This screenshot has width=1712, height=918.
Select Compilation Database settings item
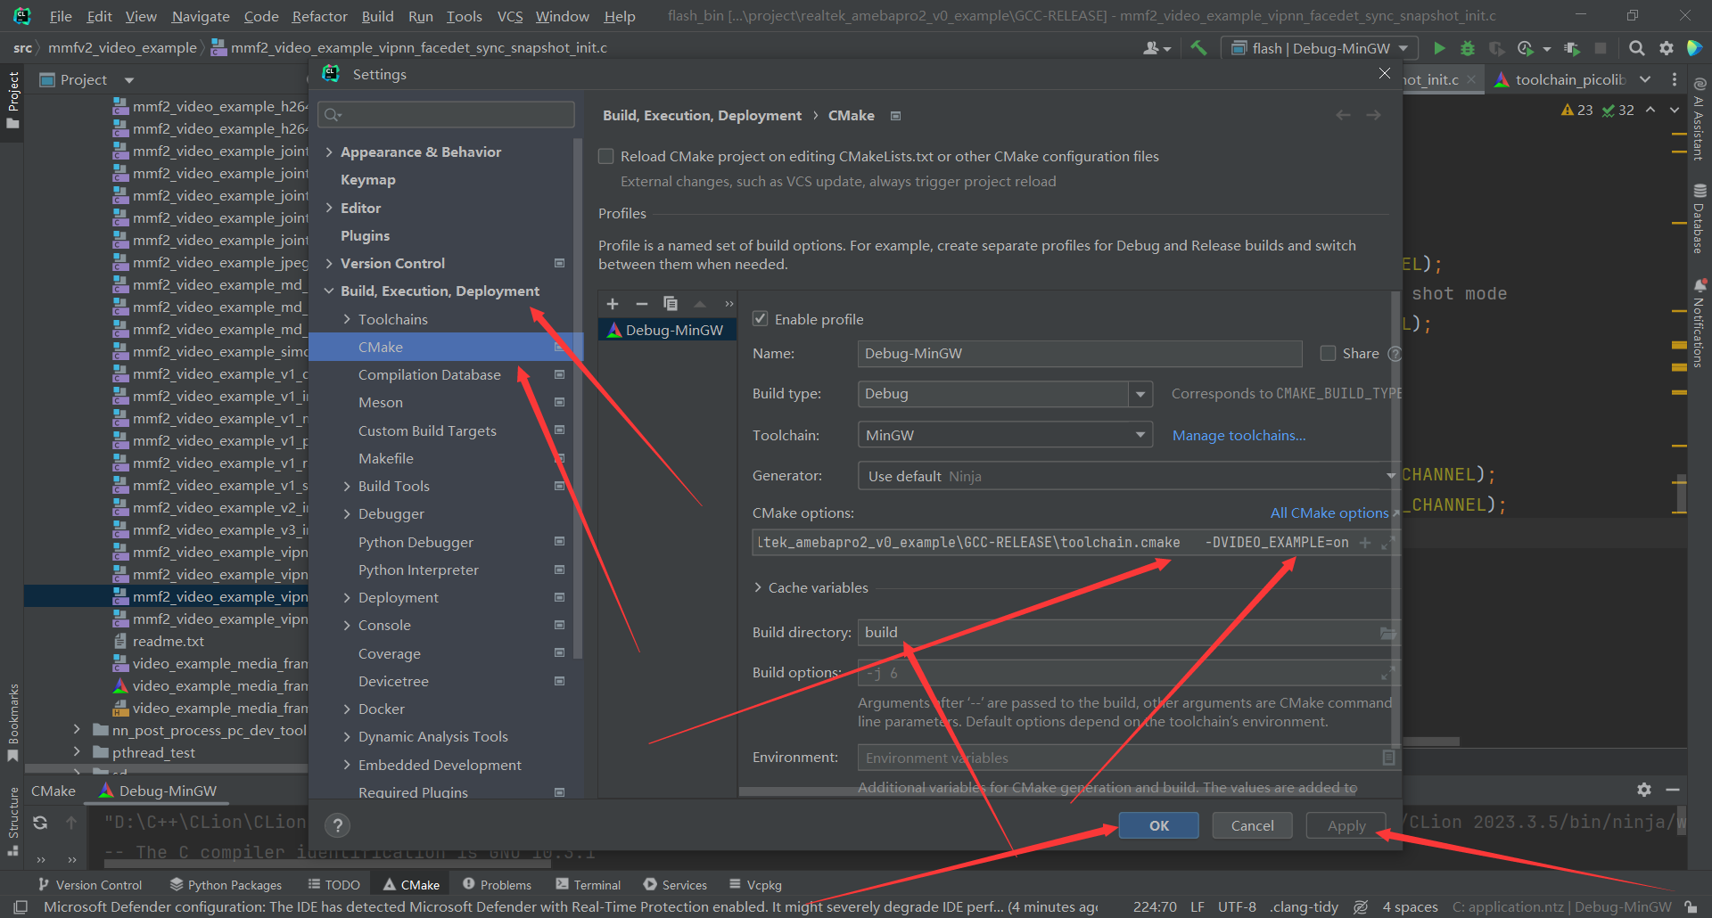(430, 375)
